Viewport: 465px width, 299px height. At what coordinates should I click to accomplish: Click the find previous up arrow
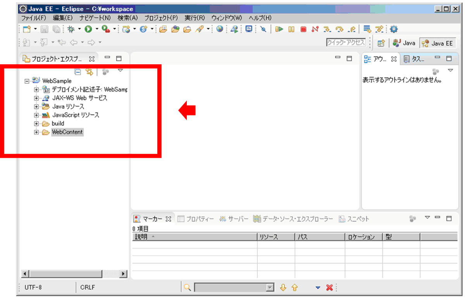coord(294,287)
